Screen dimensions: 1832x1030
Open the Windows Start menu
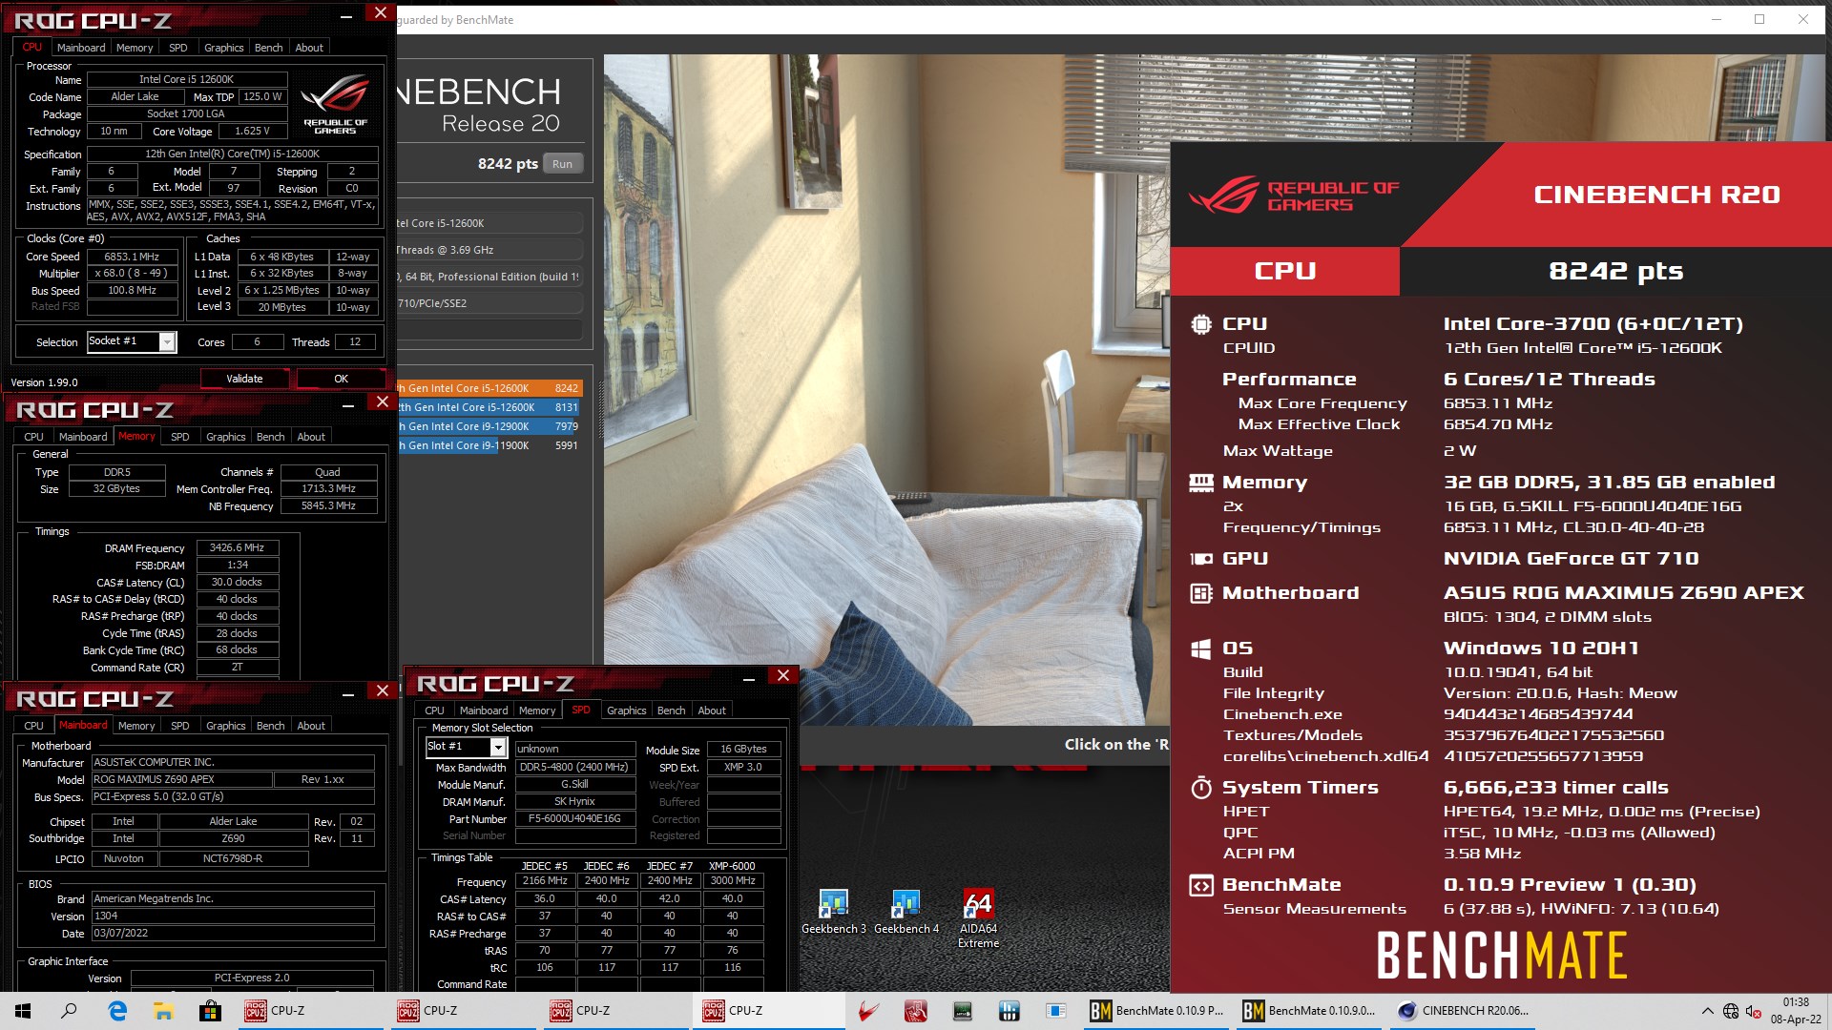(23, 1011)
